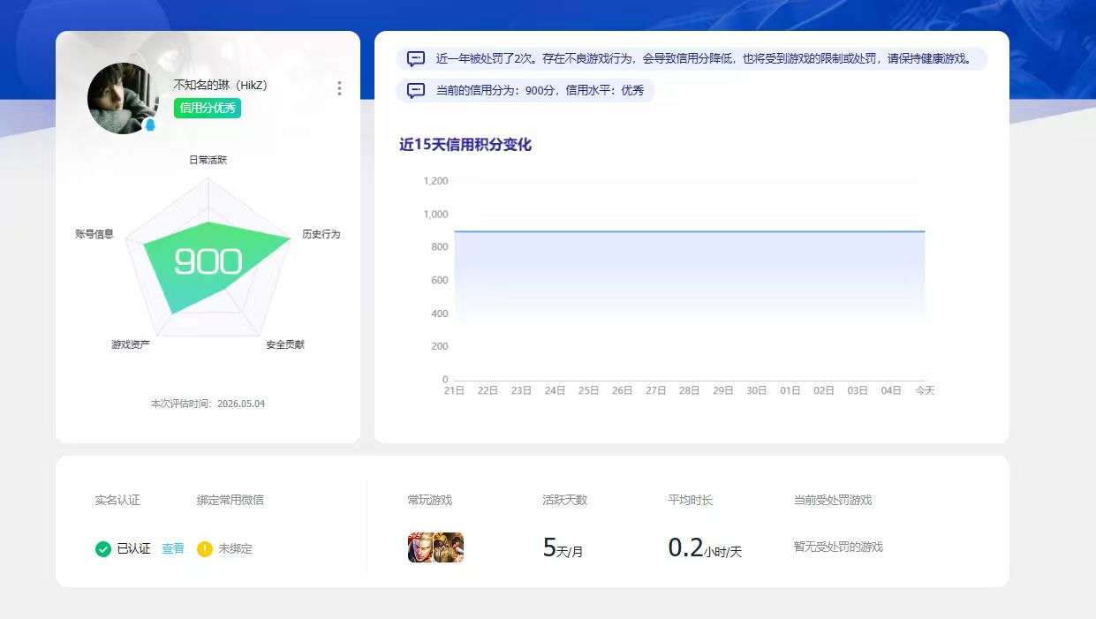Click the 本次评估时间：2026.05.04 text
The height and width of the screenshot is (619, 1096).
[x=208, y=404]
